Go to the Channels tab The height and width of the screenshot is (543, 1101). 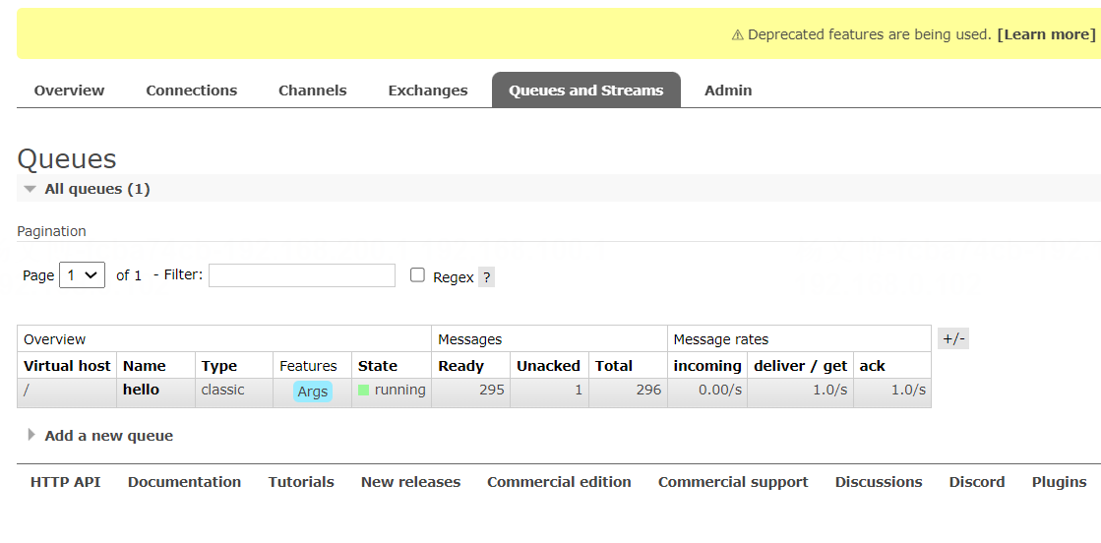point(313,90)
